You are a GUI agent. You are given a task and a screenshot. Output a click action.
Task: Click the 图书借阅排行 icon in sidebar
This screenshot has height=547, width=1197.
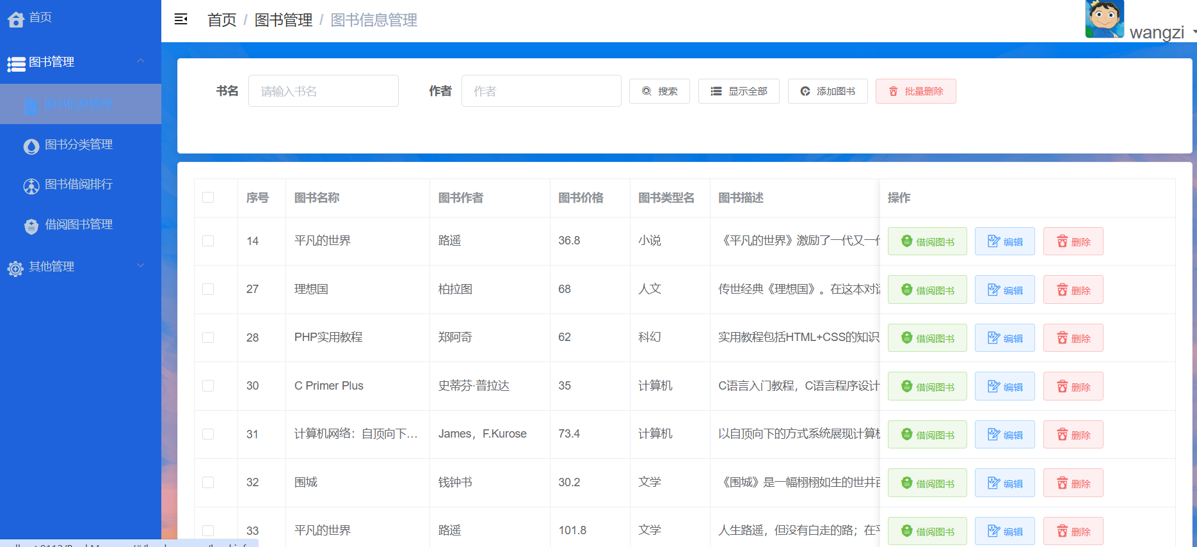[x=31, y=186]
